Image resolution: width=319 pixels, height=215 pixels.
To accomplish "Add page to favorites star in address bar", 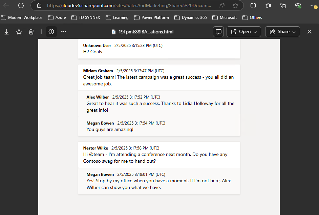I will coord(235,5).
